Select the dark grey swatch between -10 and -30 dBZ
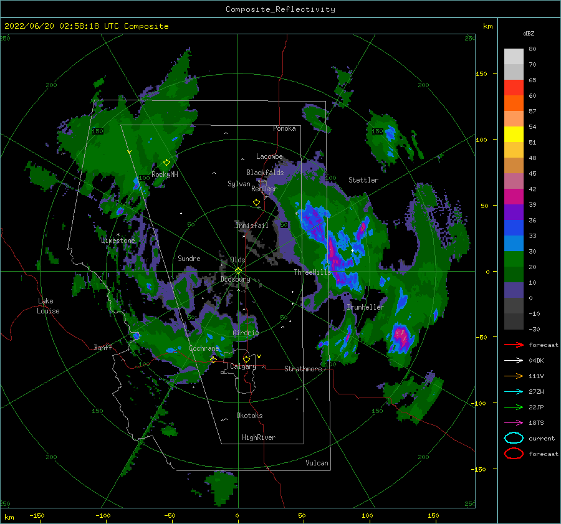This screenshot has height=524, width=561. point(514,322)
